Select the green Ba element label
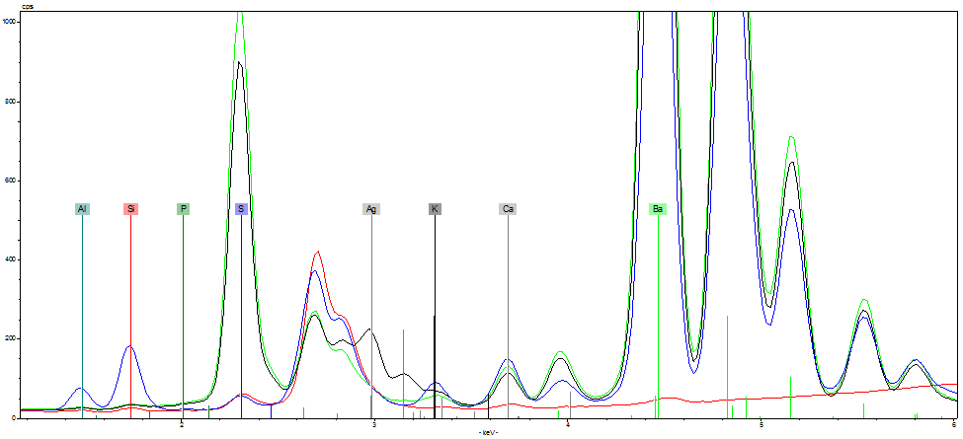 [x=658, y=209]
